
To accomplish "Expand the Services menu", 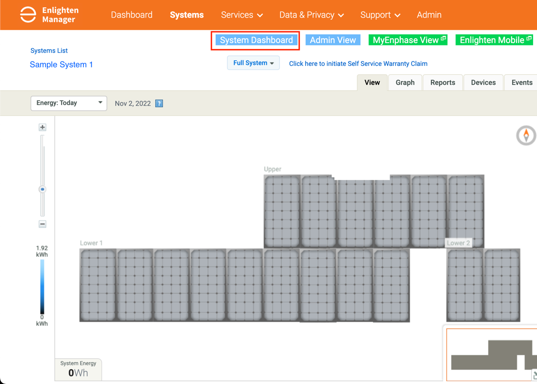I will [242, 15].
